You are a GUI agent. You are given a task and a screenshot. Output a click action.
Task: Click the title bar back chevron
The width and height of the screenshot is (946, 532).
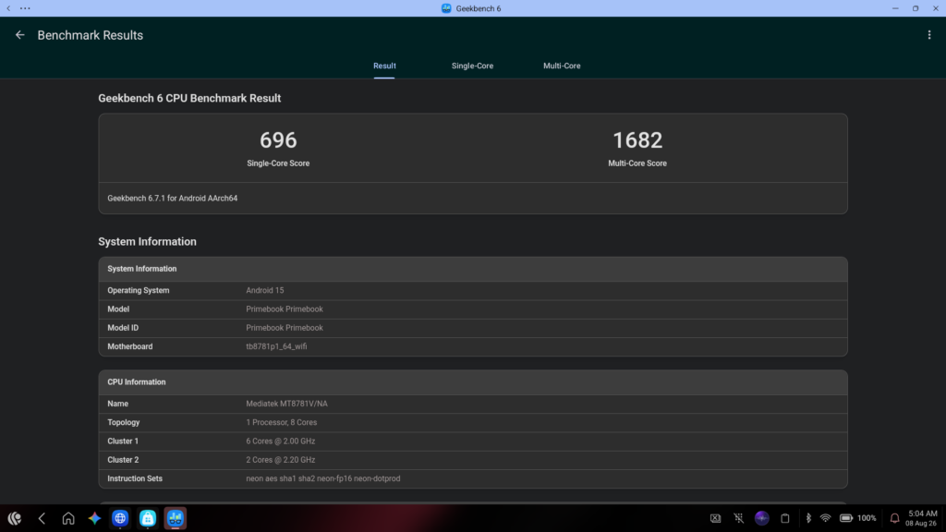click(x=8, y=8)
